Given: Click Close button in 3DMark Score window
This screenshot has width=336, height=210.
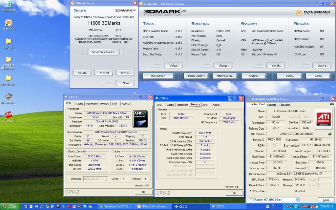Looking at the screenshot, I should (126, 83).
